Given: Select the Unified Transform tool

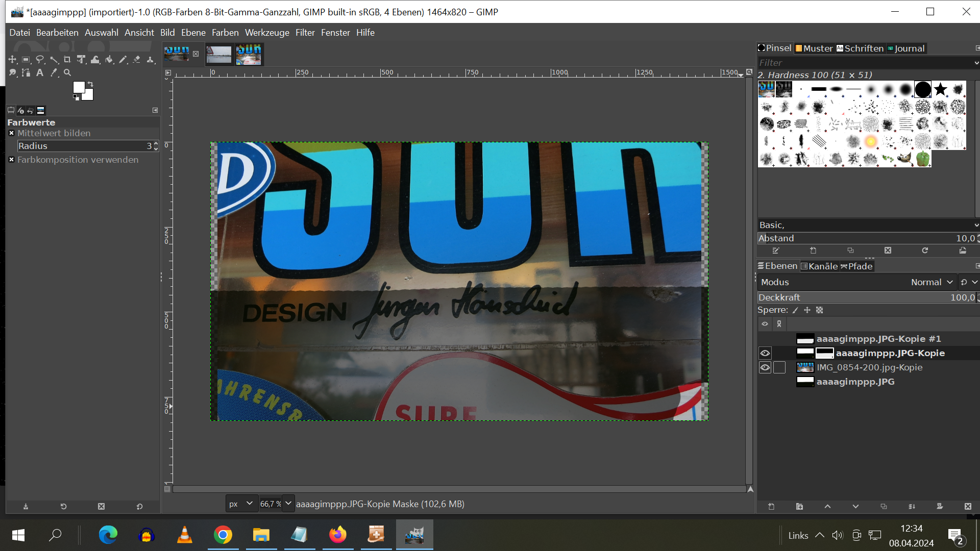Looking at the screenshot, I should pyautogui.click(x=81, y=60).
